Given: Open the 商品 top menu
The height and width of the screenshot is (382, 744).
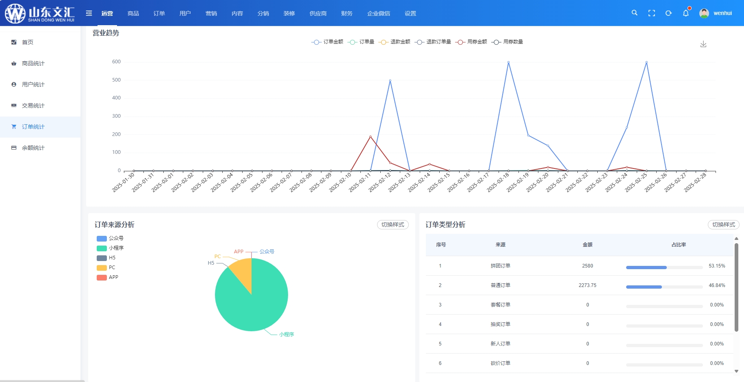Looking at the screenshot, I should pyautogui.click(x=133, y=13).
